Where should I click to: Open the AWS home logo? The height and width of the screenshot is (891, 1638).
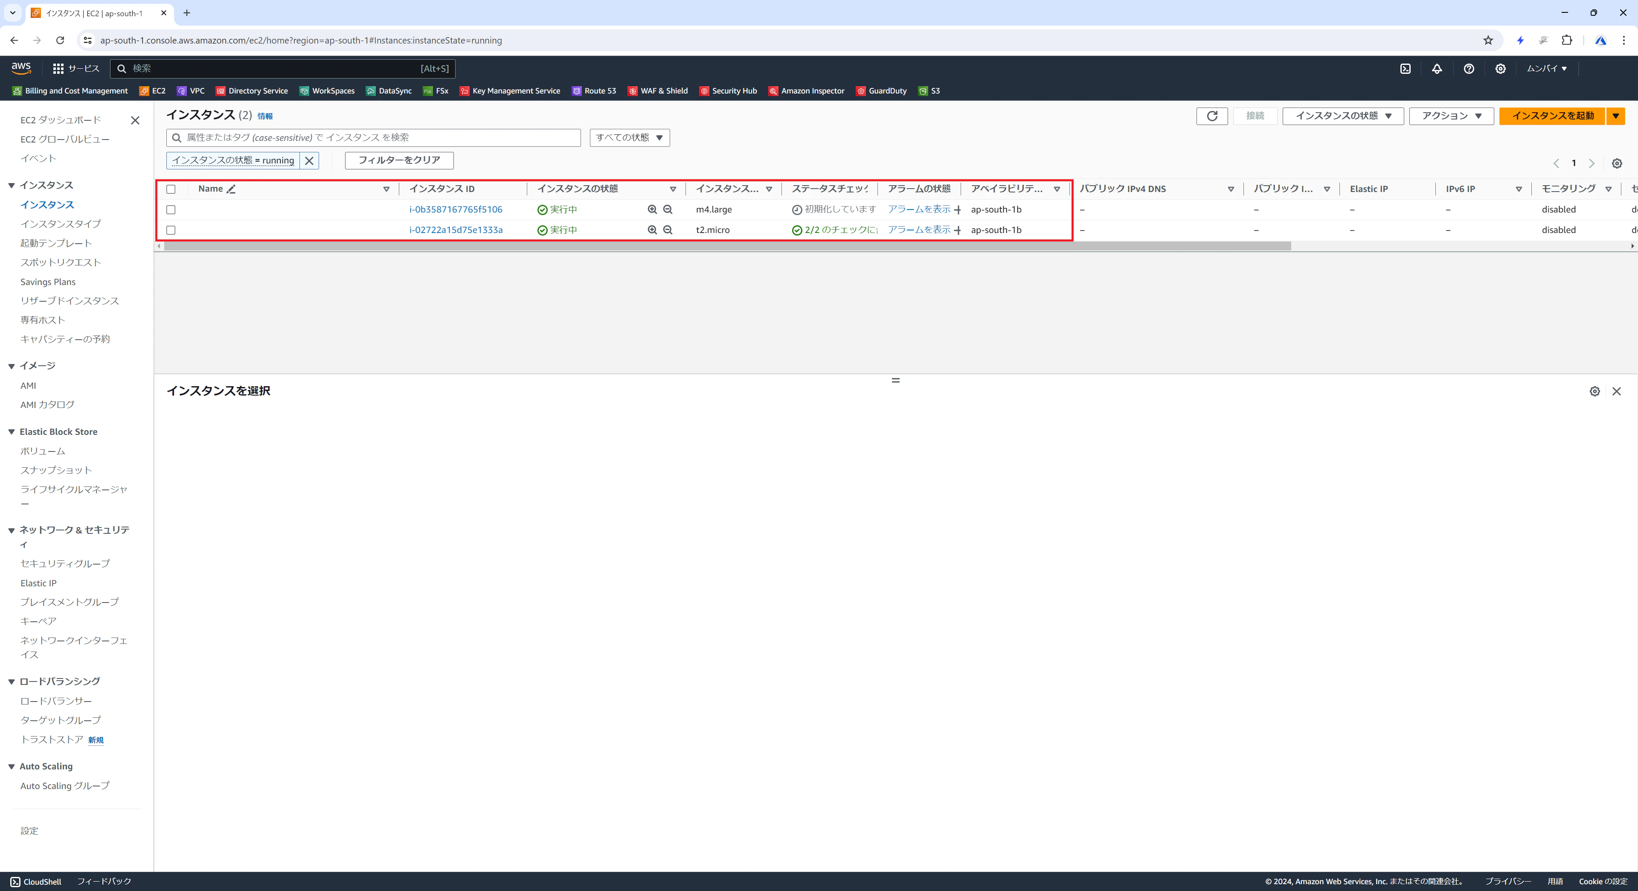pyautogui.click(x=21, y=68)
